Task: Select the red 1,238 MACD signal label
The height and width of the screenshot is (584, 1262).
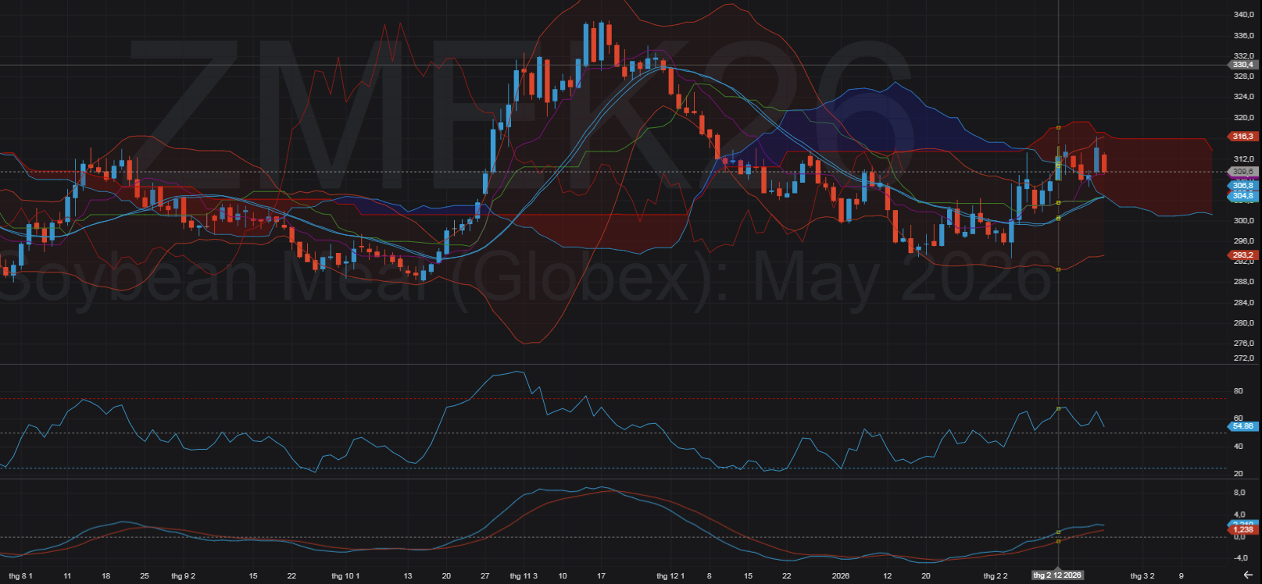Action: pos(1242,530)
